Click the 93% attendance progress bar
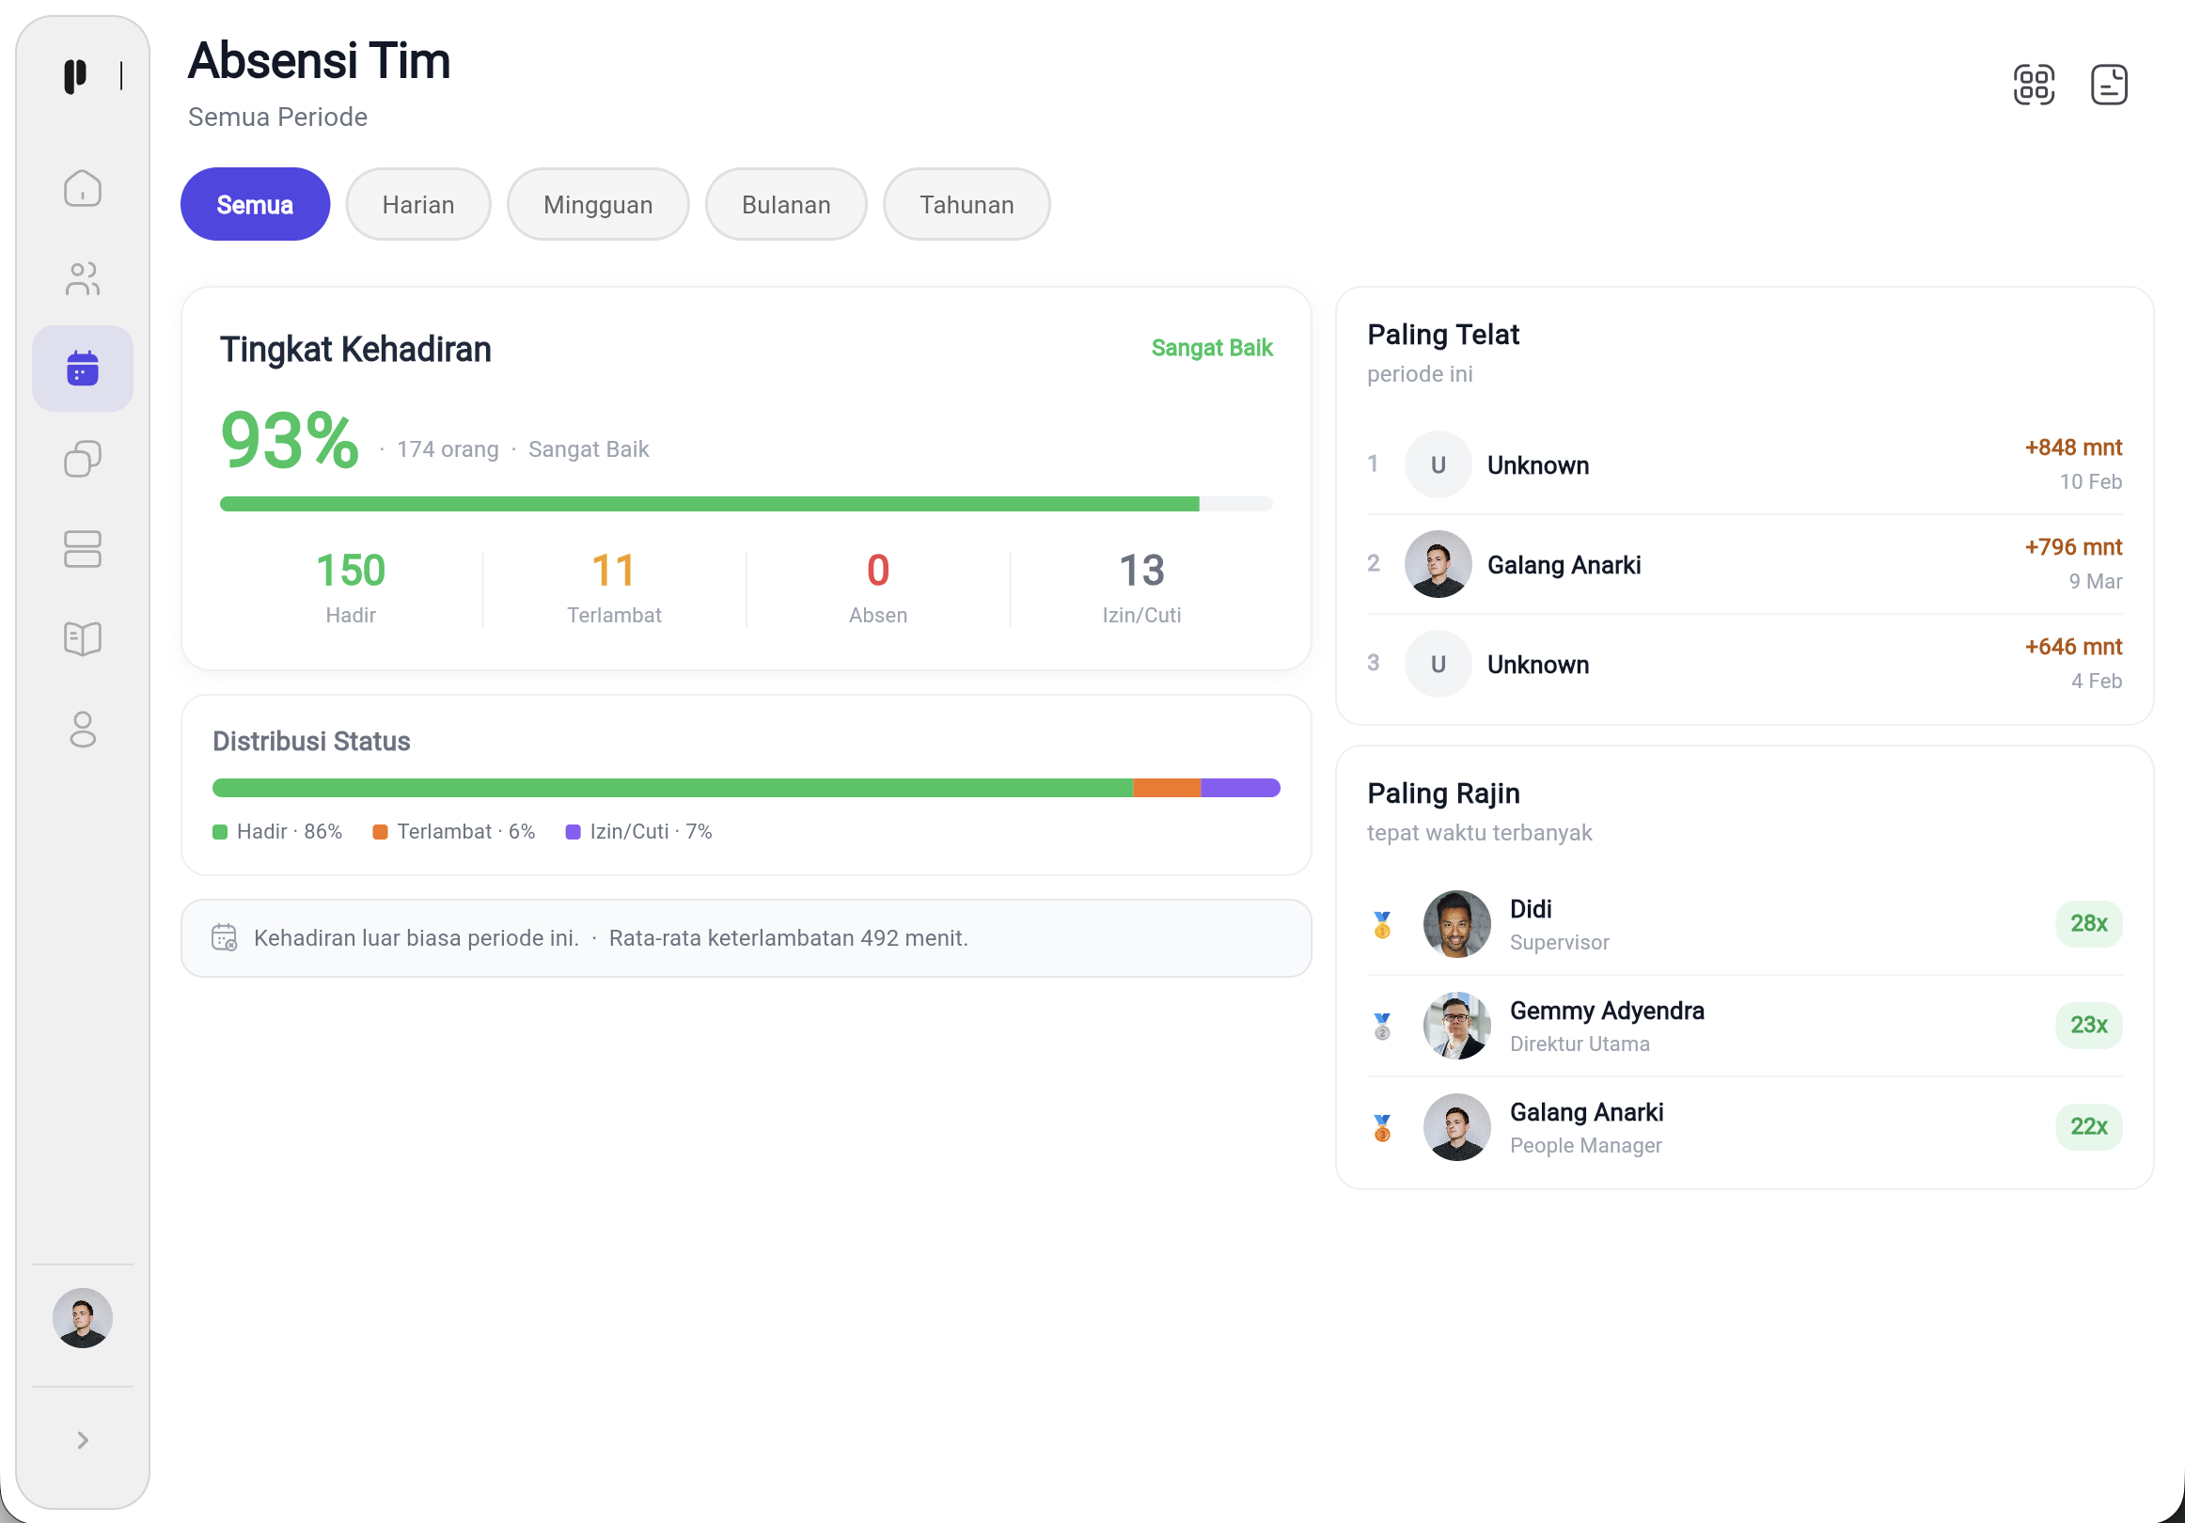Screen dimensions: 2185x1523 (x=747, y=504)
